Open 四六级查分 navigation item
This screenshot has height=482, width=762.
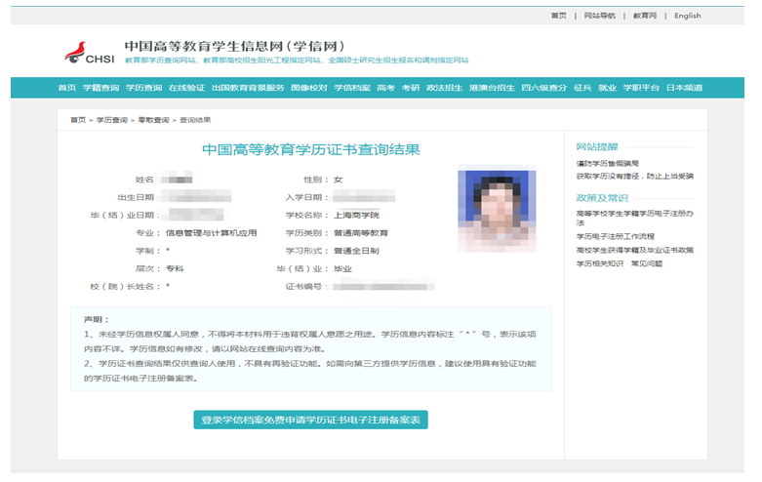pyautogui.click(x=544, y=88)
